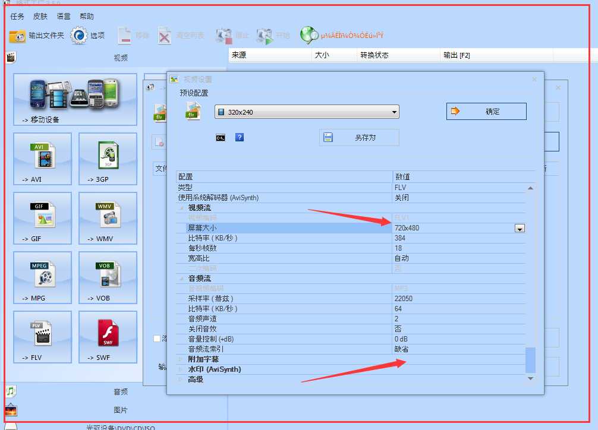This screenshot has width=598, height=430.
Task: Choose the -> SWF format icon
Action: click(108, 337)
